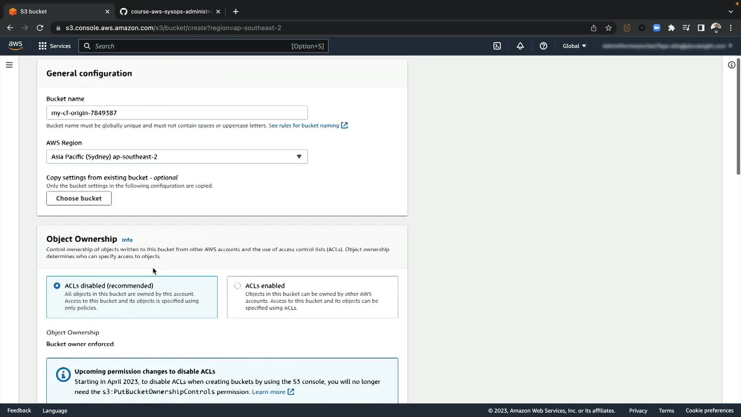The image size is (741, 417).
Task: Open the notifications bell icon
Action: pyautogui.click(x=520, y=46)
